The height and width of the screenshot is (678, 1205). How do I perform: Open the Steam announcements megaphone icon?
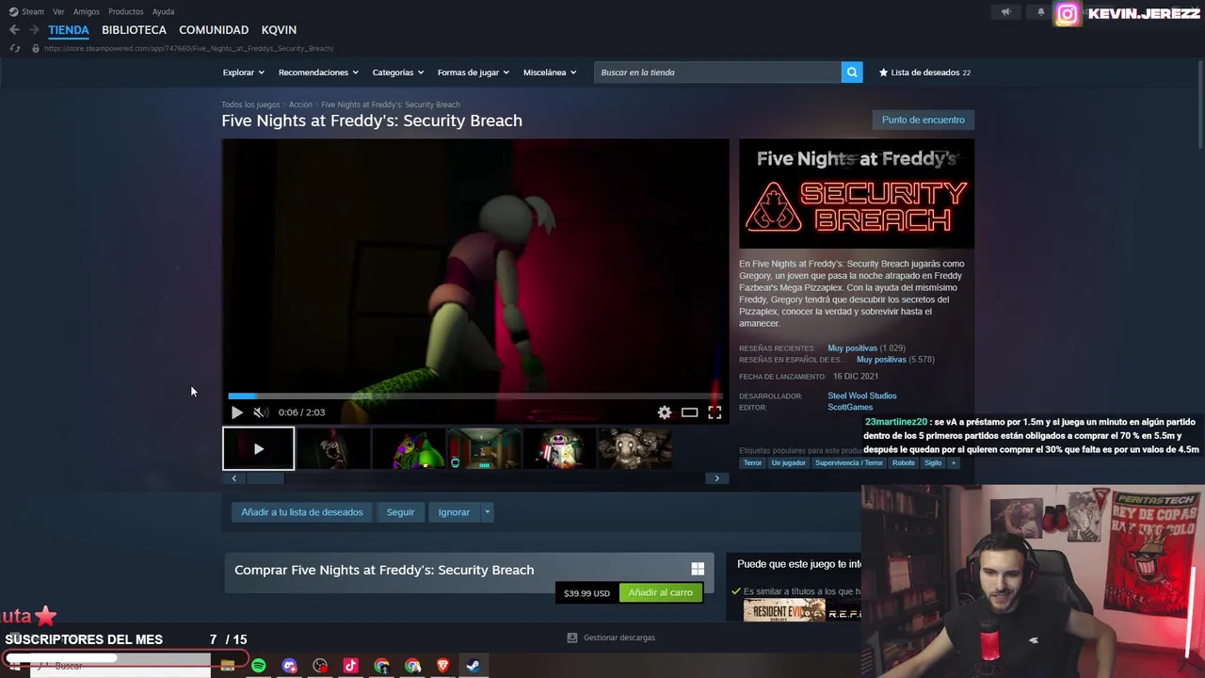click(1005, 12)
